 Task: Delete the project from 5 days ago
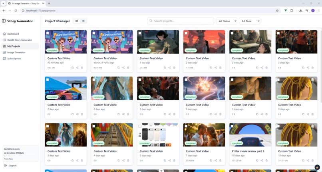point(174,160)
